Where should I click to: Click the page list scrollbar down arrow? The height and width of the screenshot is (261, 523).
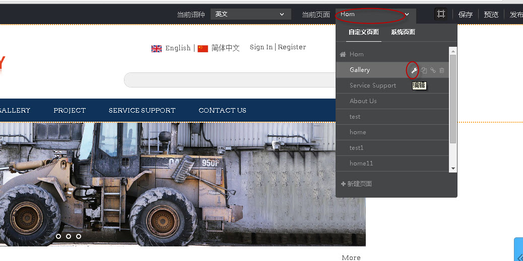(x=453, y=168)
